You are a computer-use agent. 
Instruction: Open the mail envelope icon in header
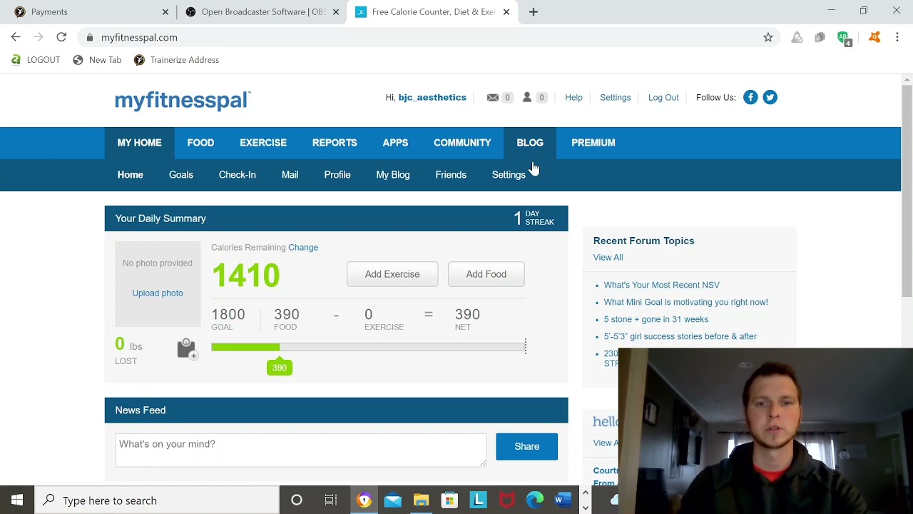492,98
